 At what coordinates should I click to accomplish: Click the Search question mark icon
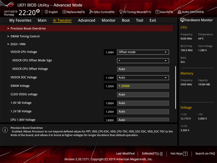pyautogui.click(x=157, y=12)
